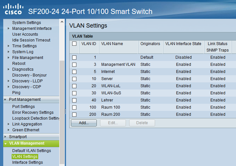Click the Cisco logo

13,9
